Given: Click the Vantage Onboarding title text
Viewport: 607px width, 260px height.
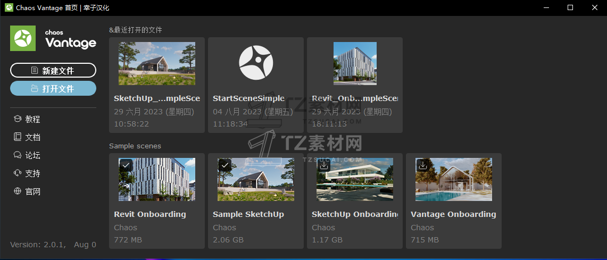Looking at the screenshot, I should coord(453,214).
